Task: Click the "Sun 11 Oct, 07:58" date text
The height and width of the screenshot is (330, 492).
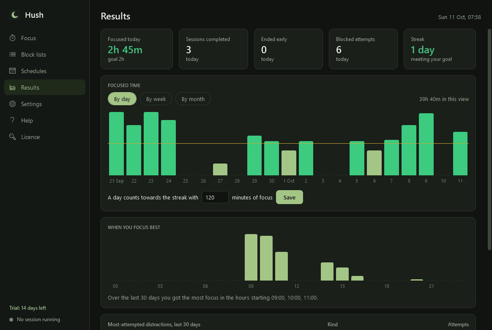Action: point(459,17)
